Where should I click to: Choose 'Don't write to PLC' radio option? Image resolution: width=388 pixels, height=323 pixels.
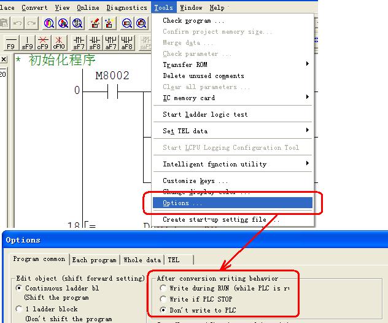pos(163,310)
